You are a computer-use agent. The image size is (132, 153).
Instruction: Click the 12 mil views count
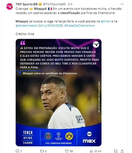click(98, 151)
